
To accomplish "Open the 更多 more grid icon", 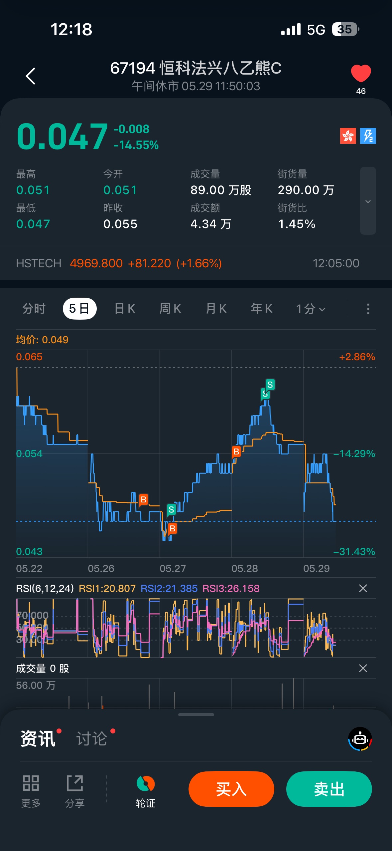I will pyautogui.click(x=31, y=791).
